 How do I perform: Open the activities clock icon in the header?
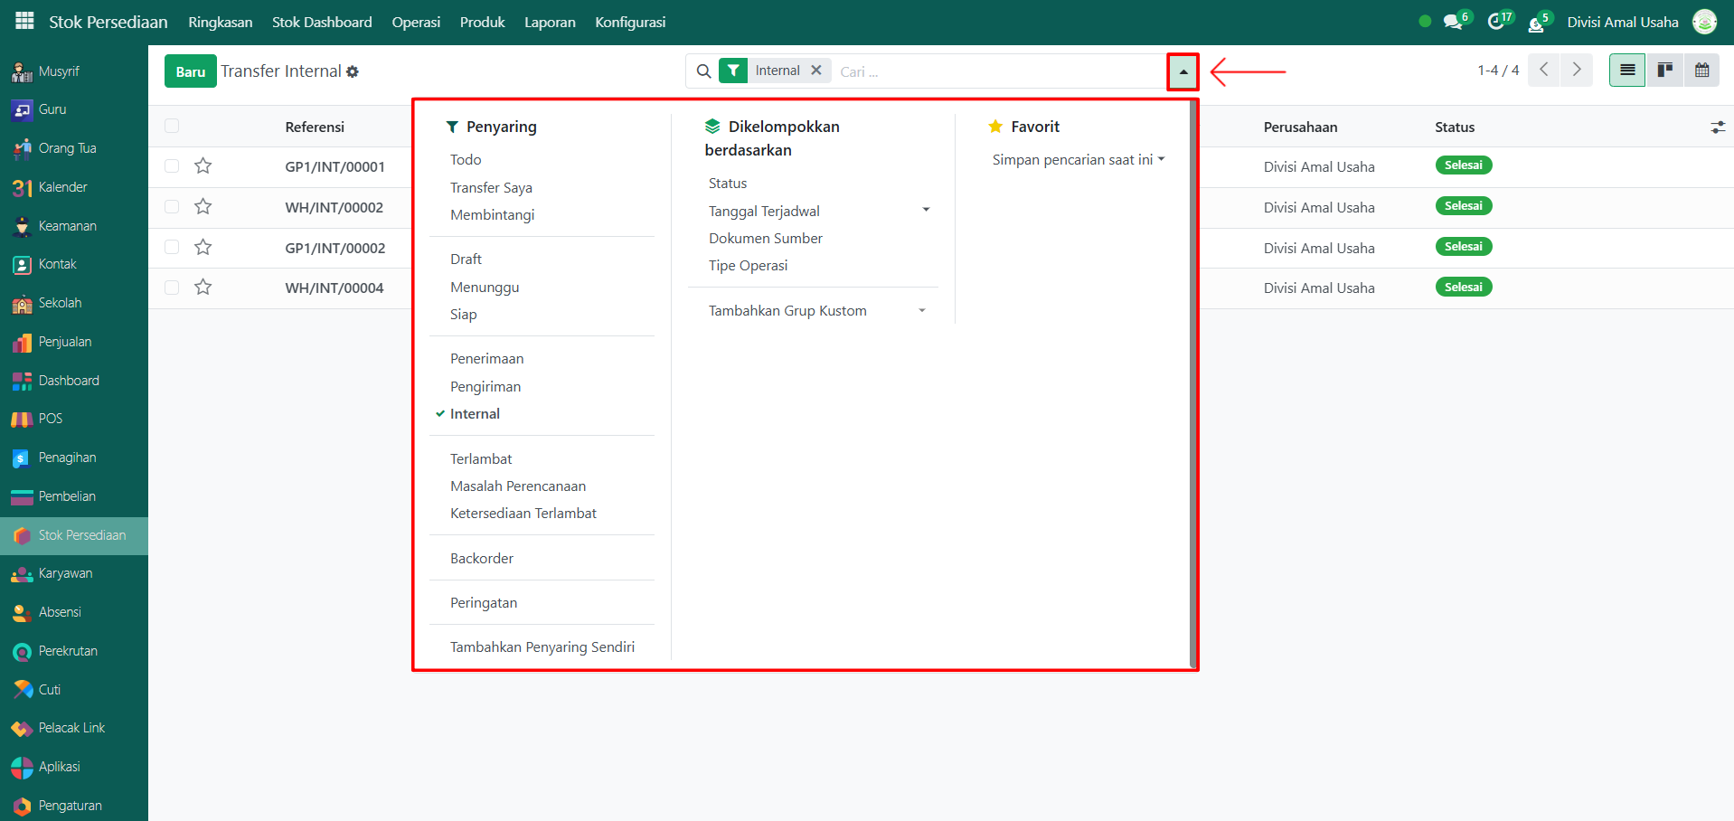(1496, 23)
